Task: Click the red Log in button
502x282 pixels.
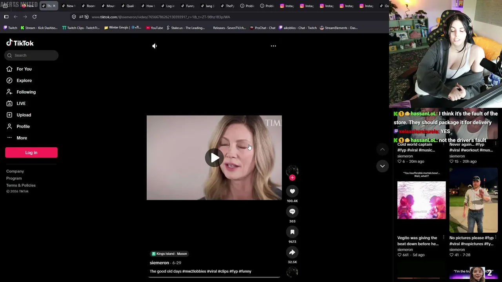Action: [31, 152]
